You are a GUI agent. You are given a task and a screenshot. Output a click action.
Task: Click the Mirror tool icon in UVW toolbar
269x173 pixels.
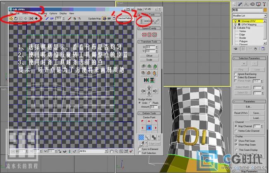click(31, 19)
